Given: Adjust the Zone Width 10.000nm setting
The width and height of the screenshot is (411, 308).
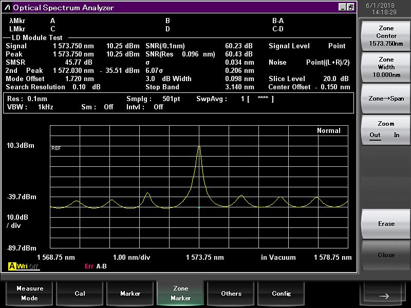Looking at the screenshot, I should click(386, 67).
